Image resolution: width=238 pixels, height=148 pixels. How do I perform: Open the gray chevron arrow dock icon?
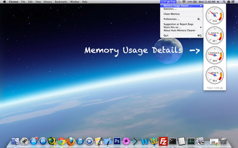pos(135,141)
